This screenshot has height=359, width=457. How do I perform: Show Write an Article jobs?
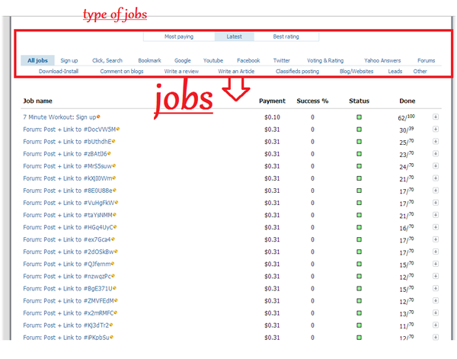(236, 71)
